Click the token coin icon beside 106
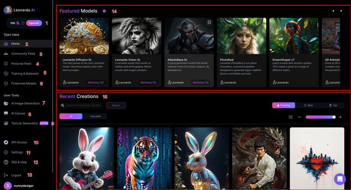351x190 pixels. [18, 23]
